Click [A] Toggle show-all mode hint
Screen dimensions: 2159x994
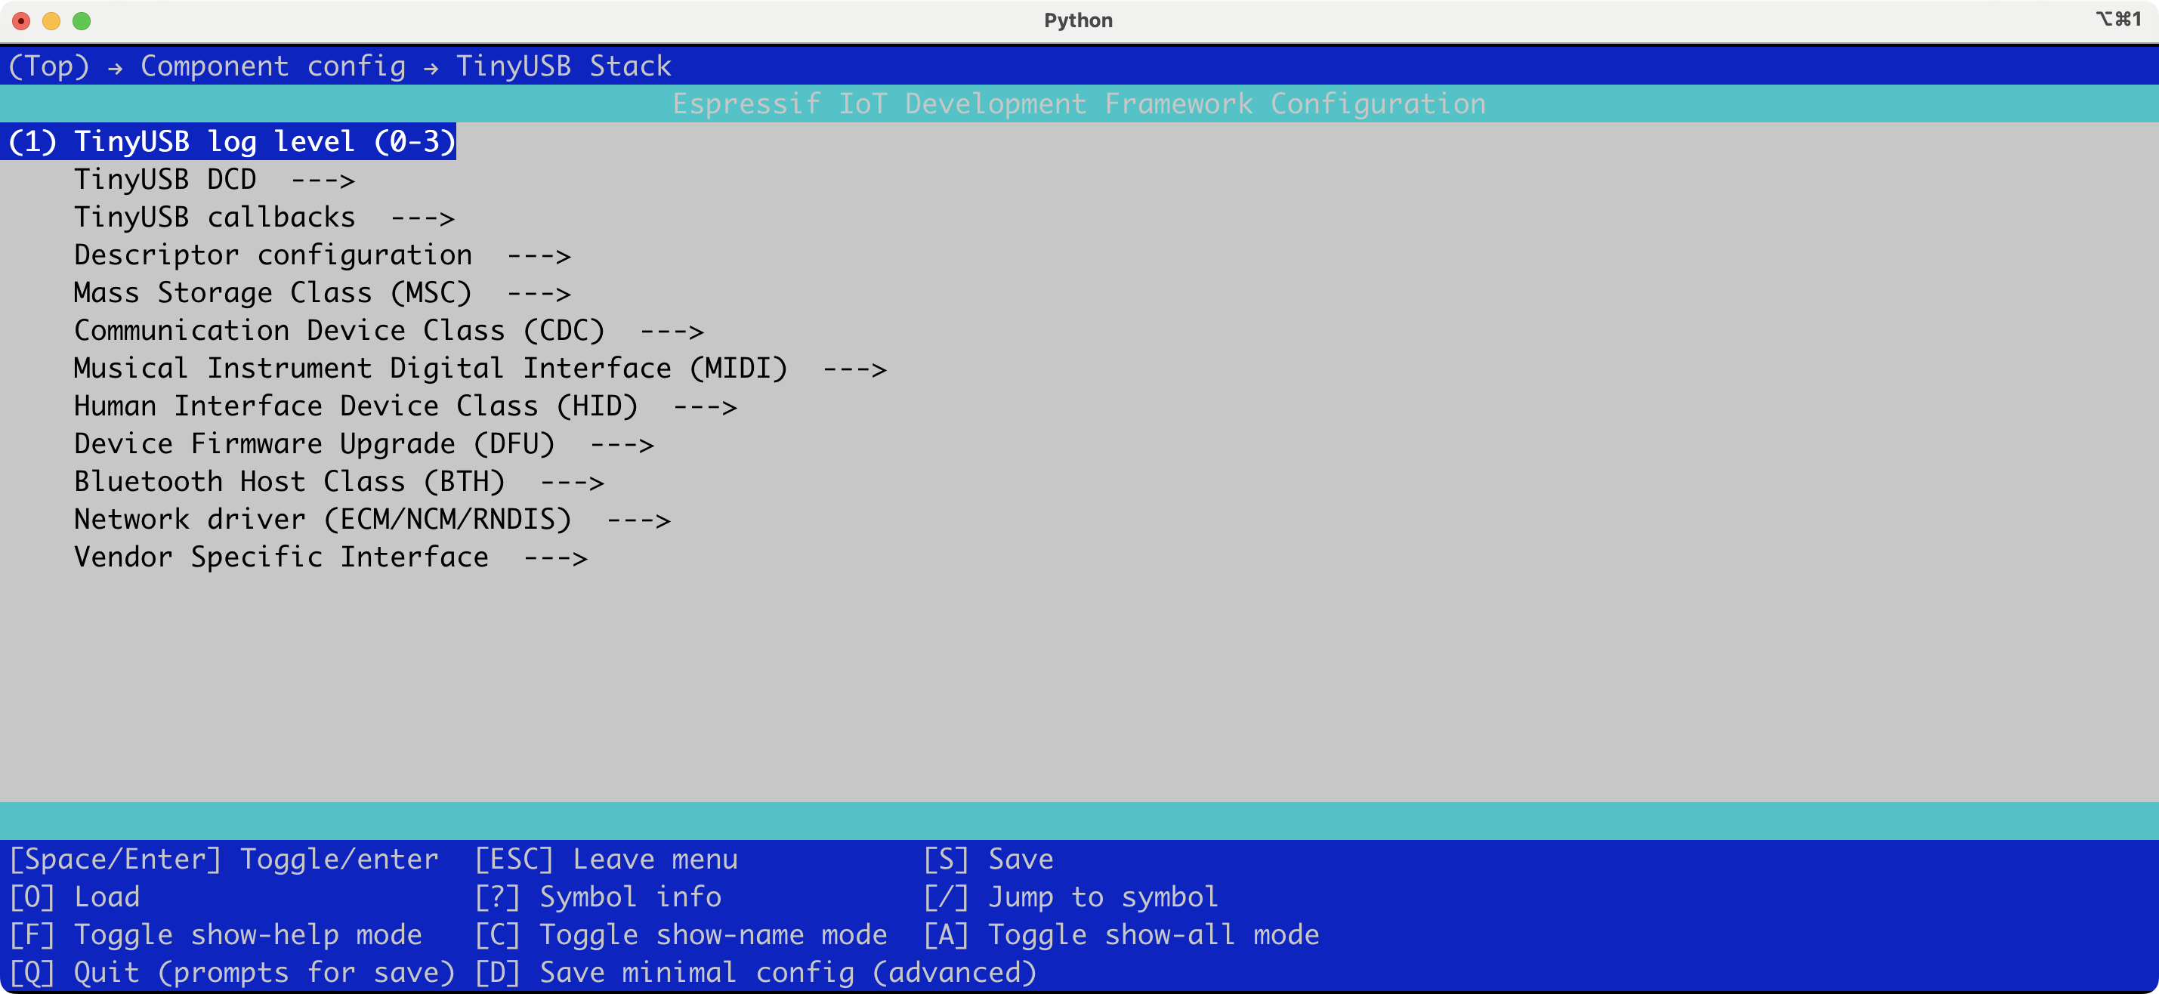click(x=1120, y=934)
